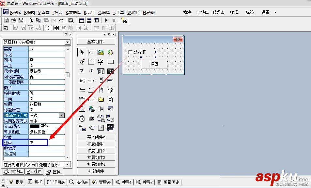Screen dimensions: 311x188
Task: Open the T.工具 menu
Action: point(118,12)
